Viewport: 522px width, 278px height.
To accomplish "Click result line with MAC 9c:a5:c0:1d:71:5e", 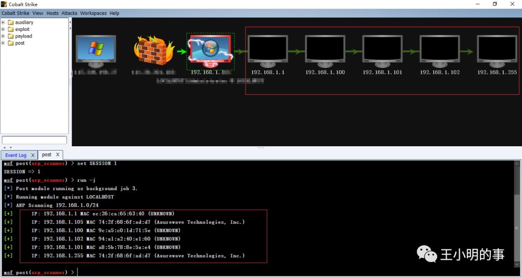I will point(92,230).
